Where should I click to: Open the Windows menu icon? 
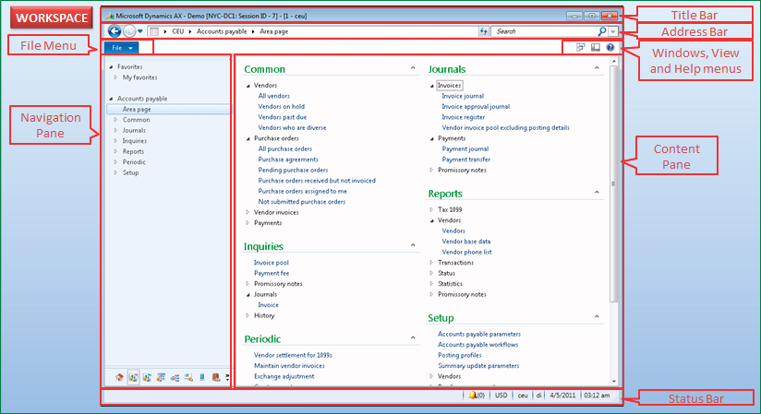[x=581, y=47]
